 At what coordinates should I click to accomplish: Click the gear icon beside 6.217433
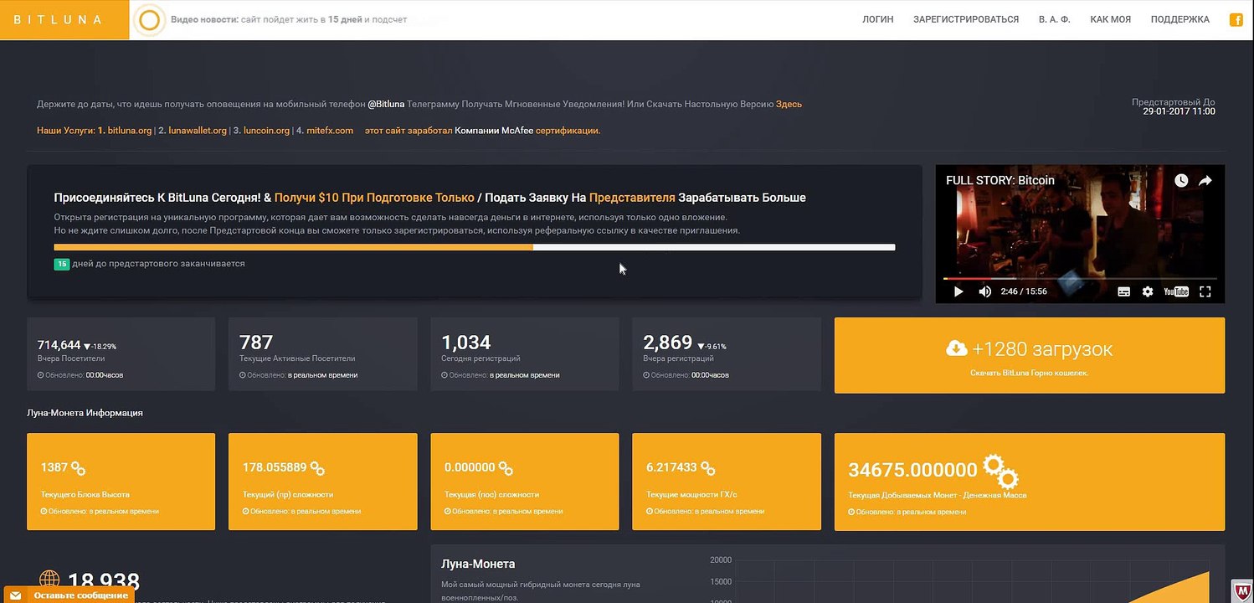pos(708,468)
